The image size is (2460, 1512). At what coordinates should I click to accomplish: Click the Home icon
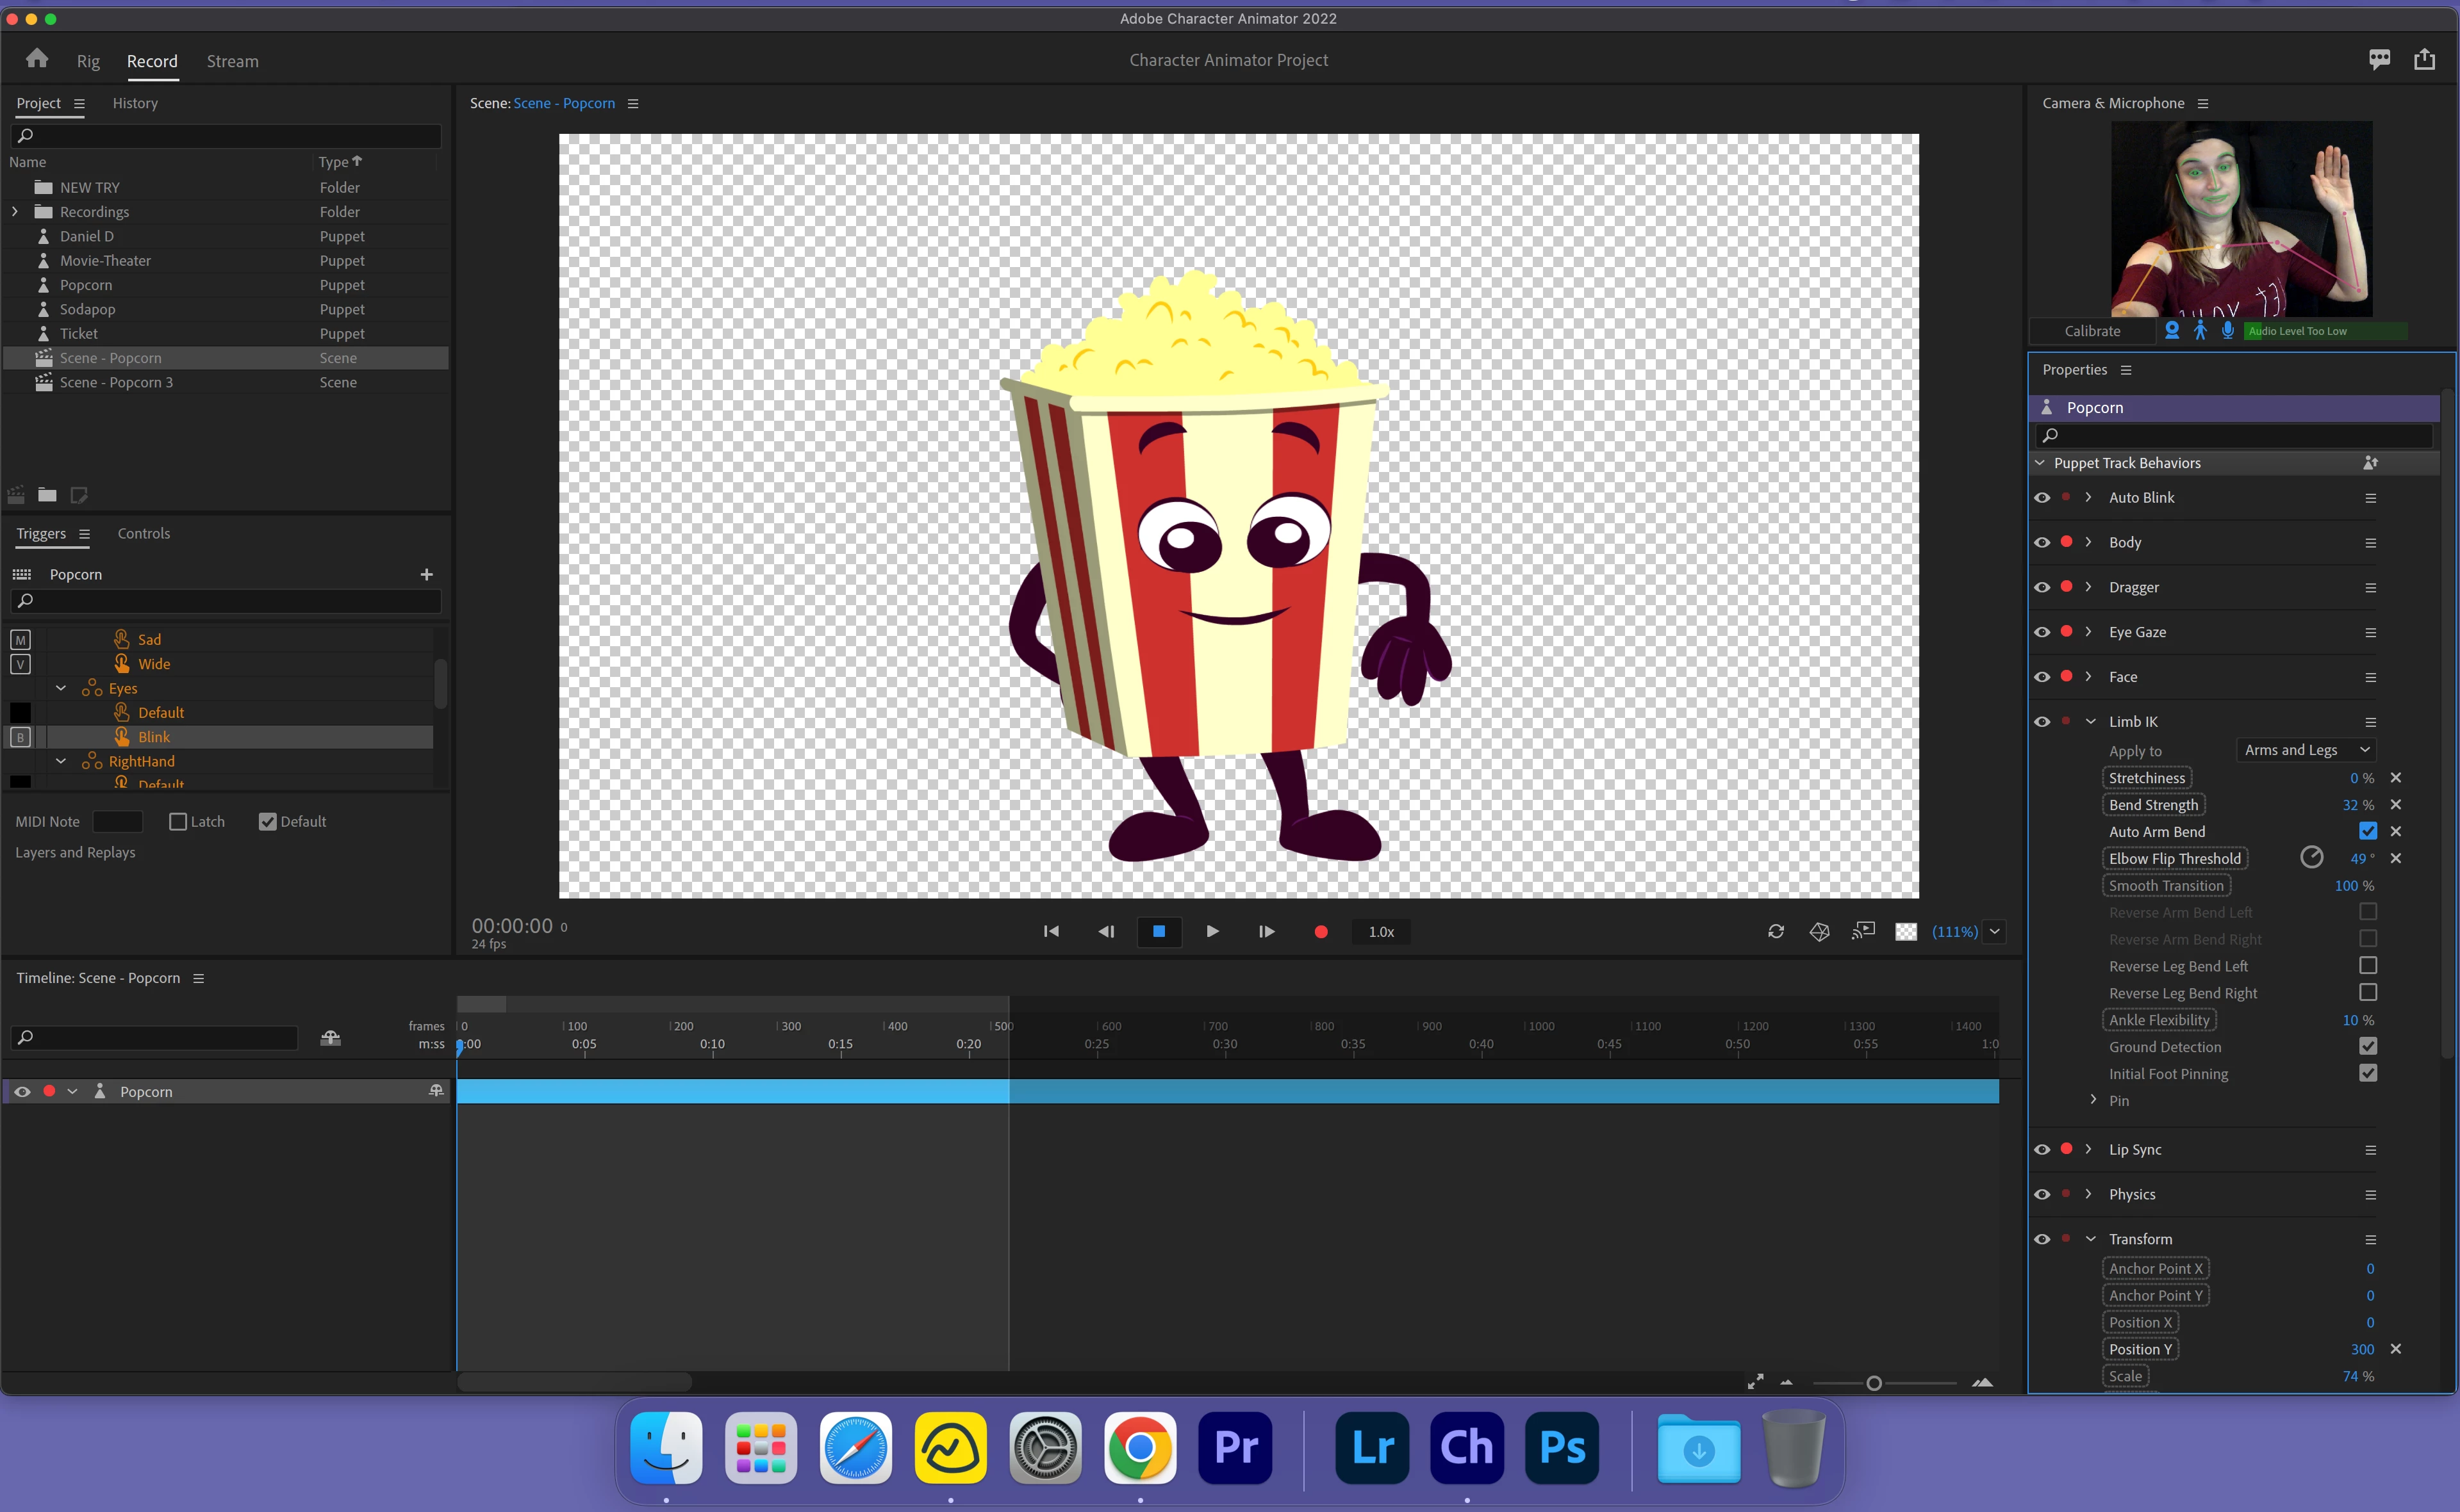pos(37,59)
